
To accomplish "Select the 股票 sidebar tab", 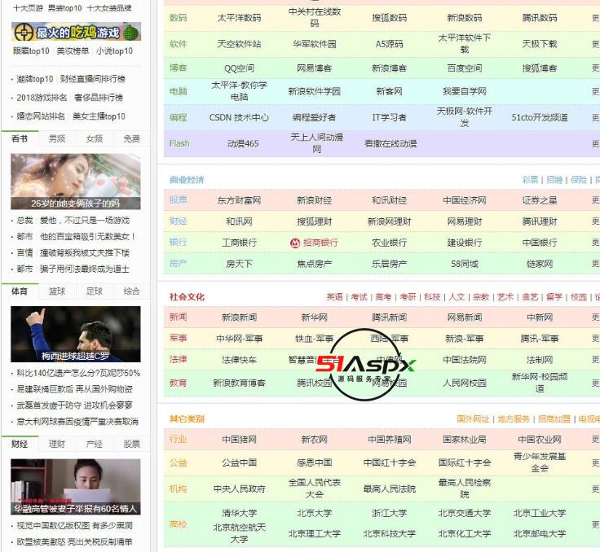I will tap(131, 444).
